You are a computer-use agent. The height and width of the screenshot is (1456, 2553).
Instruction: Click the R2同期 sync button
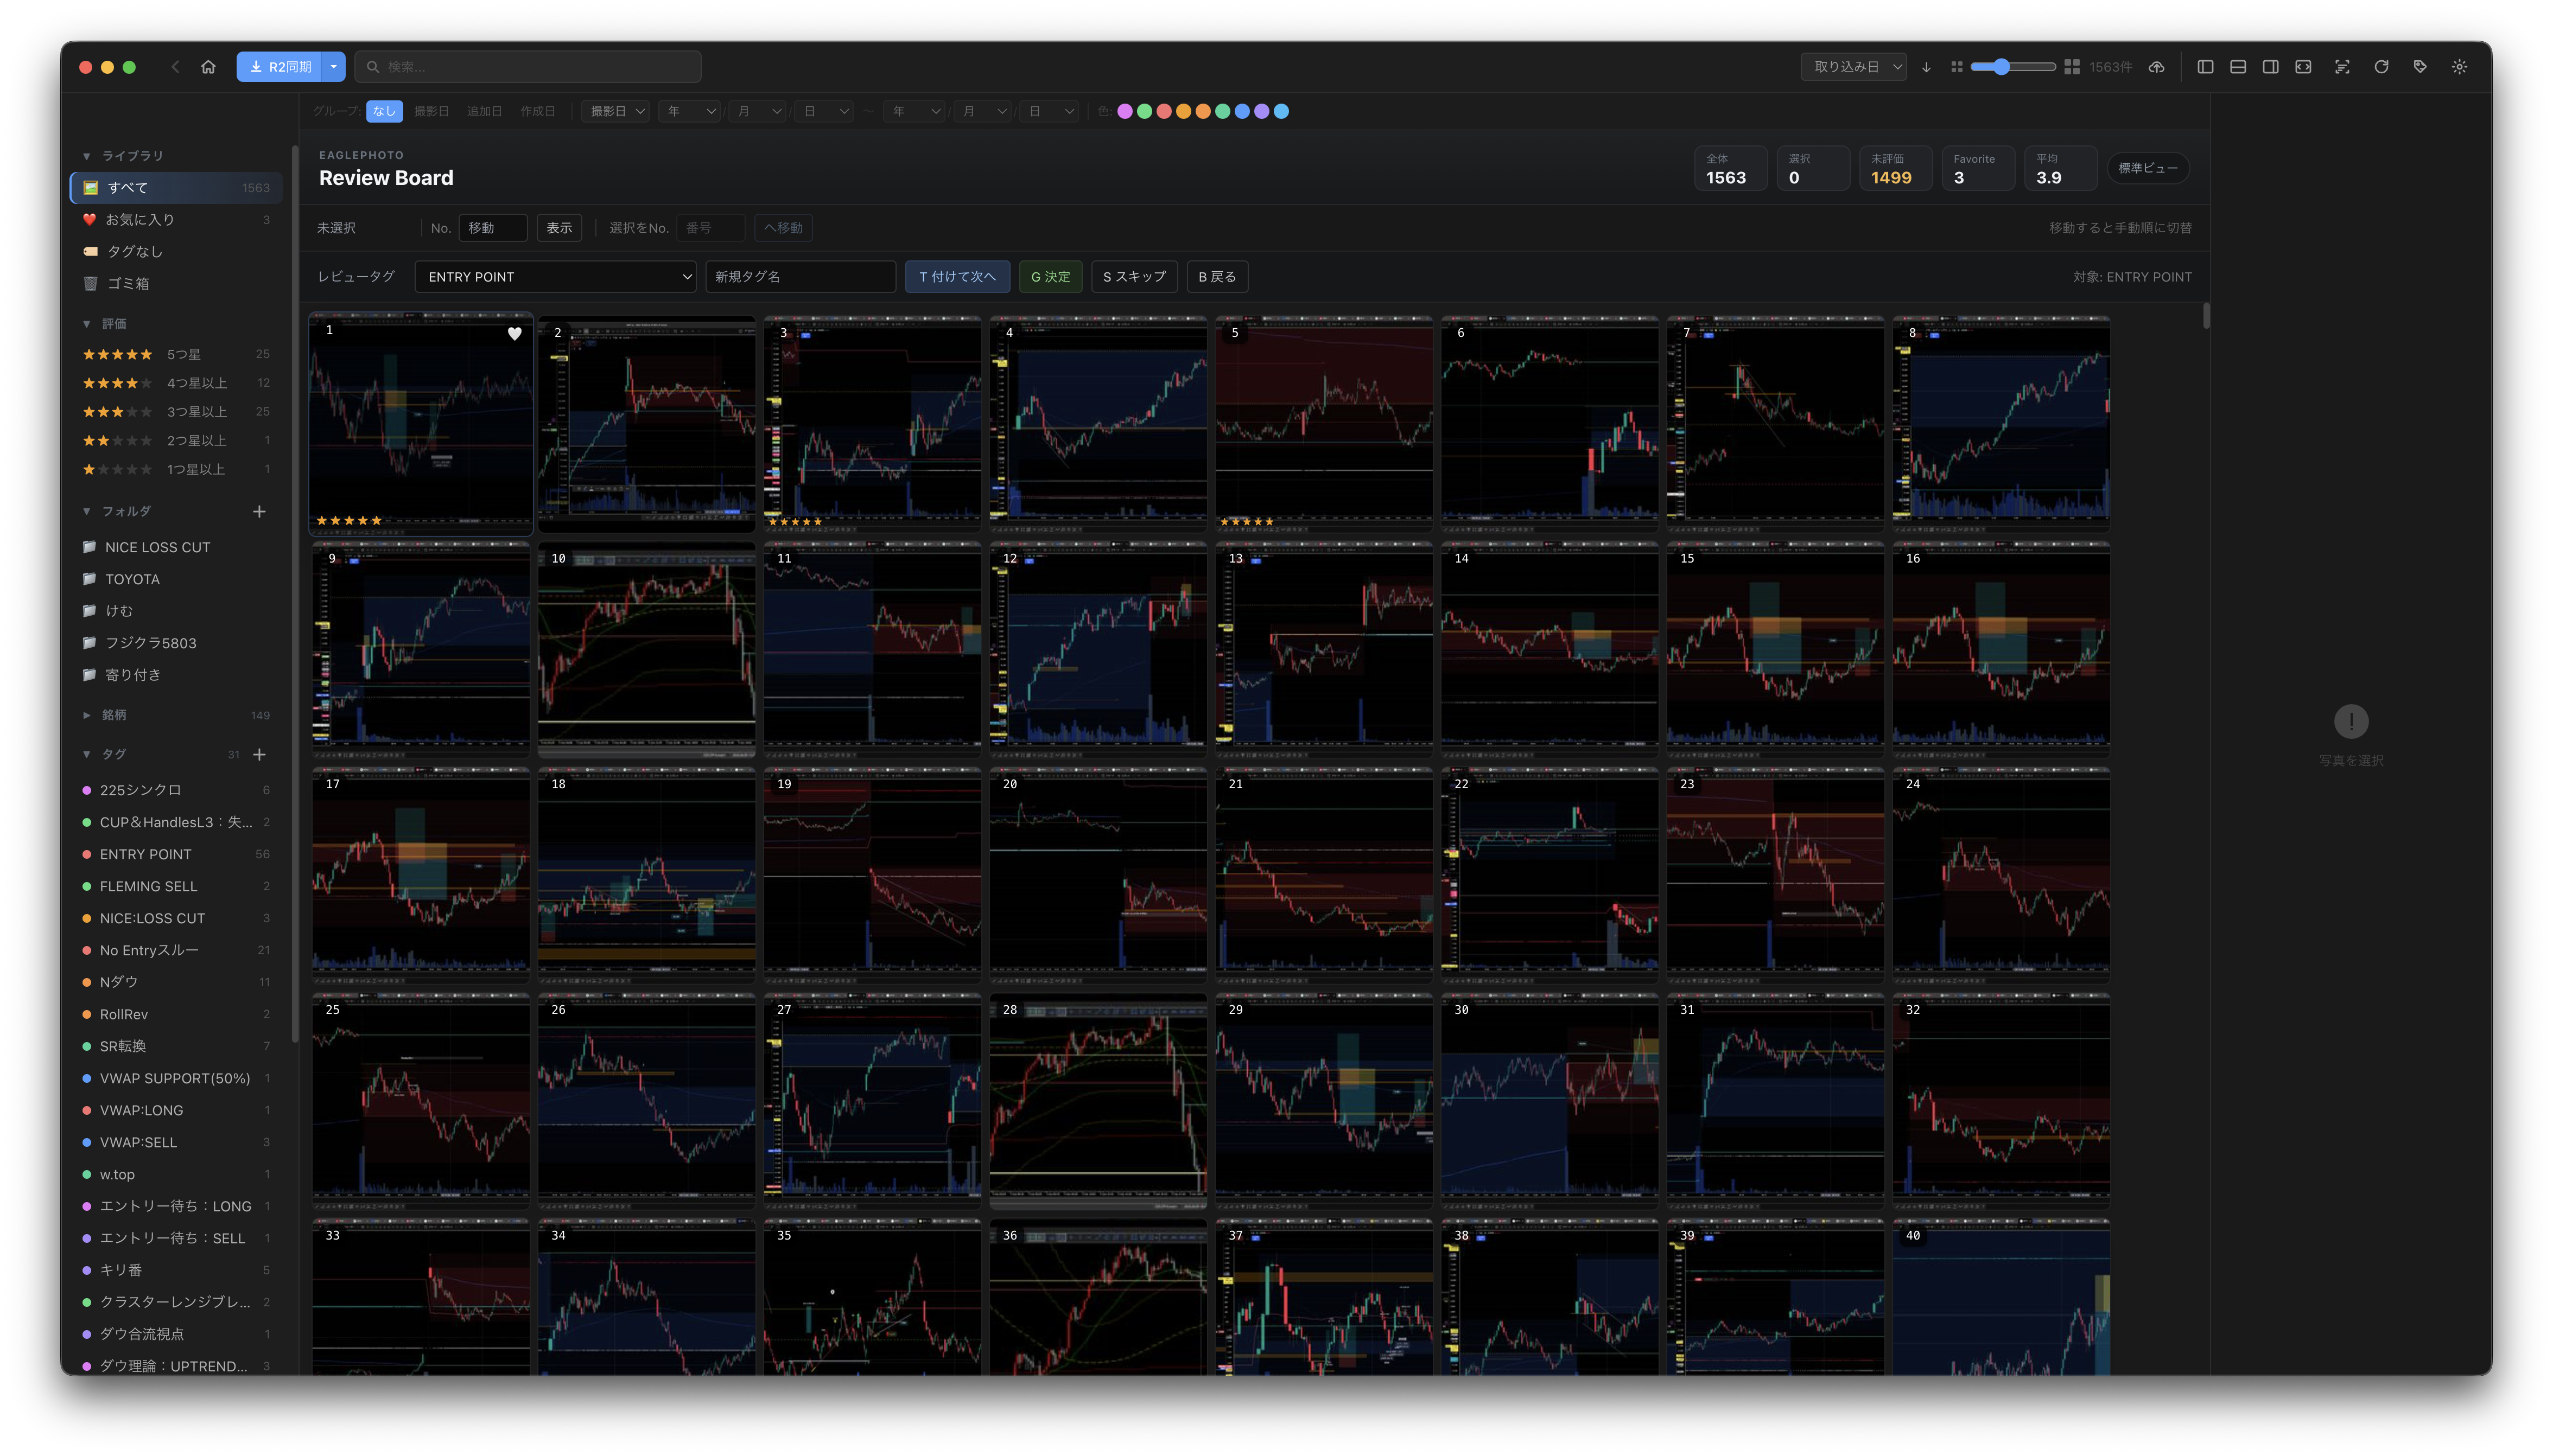(279, 67)
